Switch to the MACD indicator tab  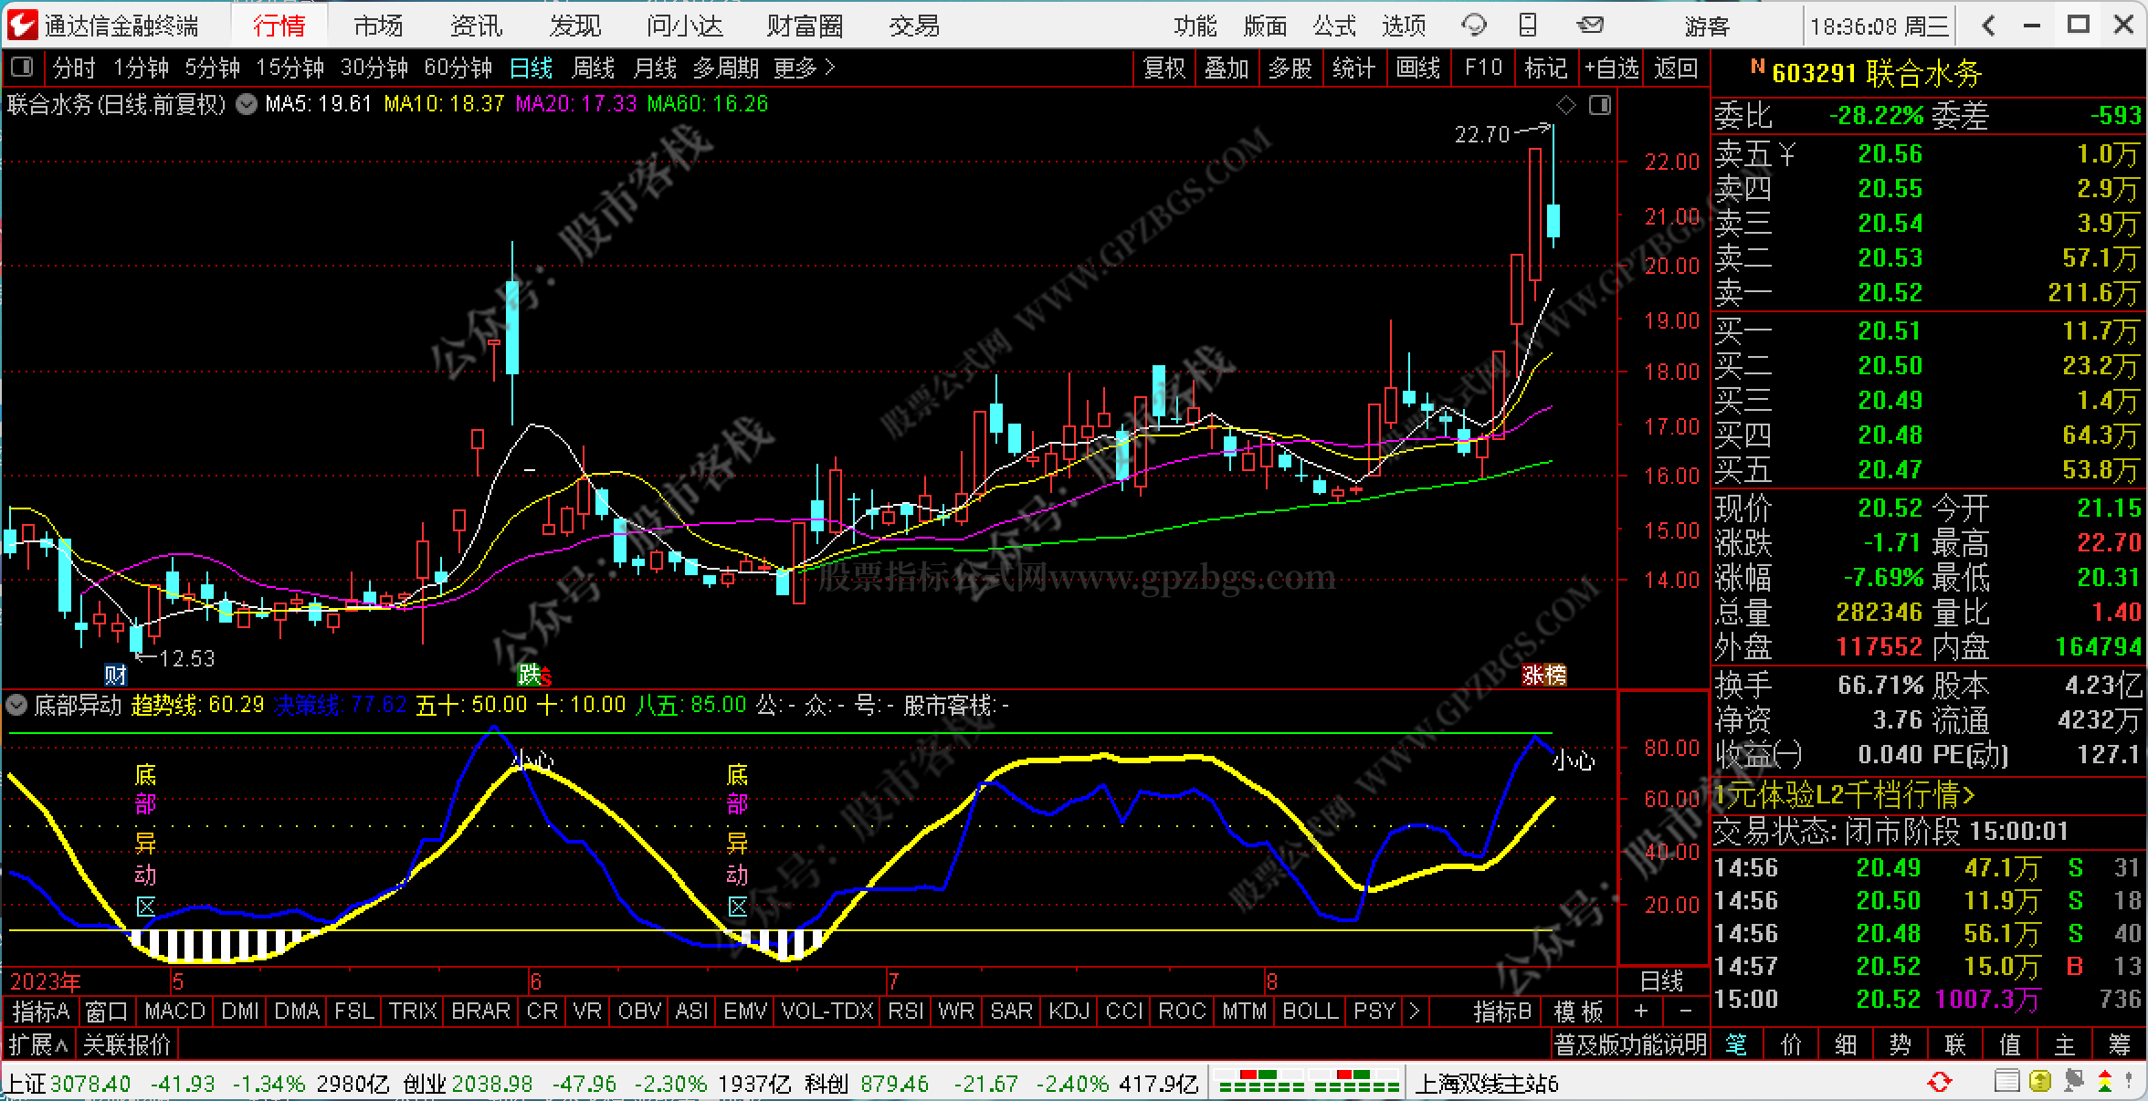(x=174, y=1011)
